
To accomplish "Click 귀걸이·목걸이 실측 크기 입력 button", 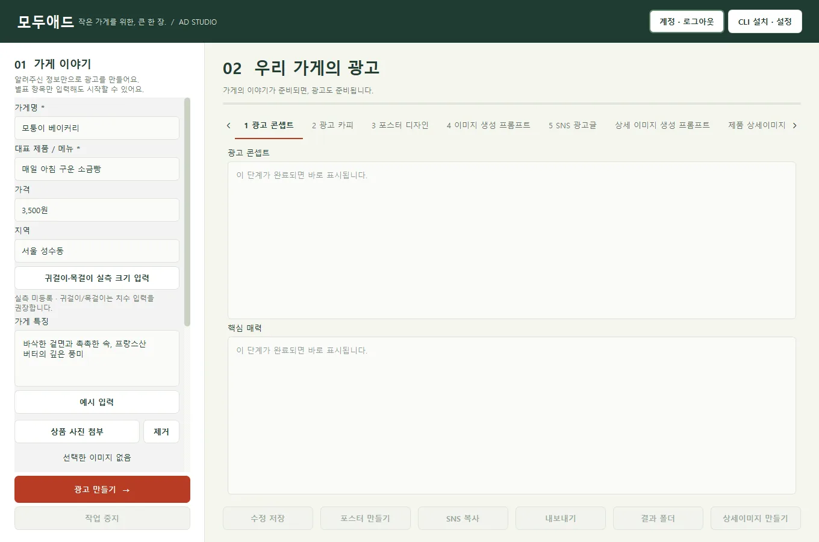I will pos(97,278).
